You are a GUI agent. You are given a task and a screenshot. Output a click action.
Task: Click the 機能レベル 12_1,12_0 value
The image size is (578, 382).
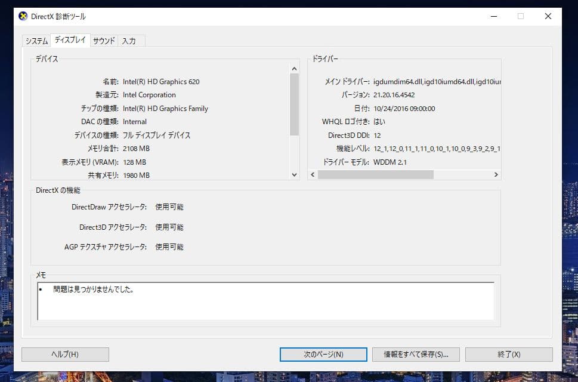[x=437, y=149]
